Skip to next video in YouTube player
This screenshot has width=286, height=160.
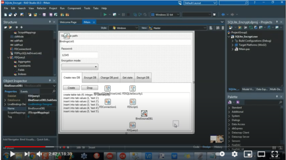[x=27, y=154]
